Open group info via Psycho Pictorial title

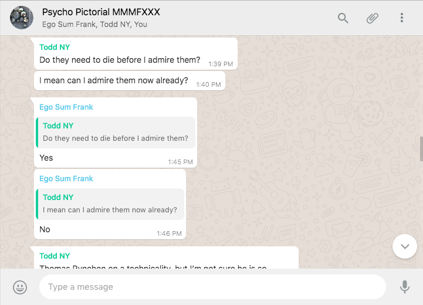tap(101, 12)
